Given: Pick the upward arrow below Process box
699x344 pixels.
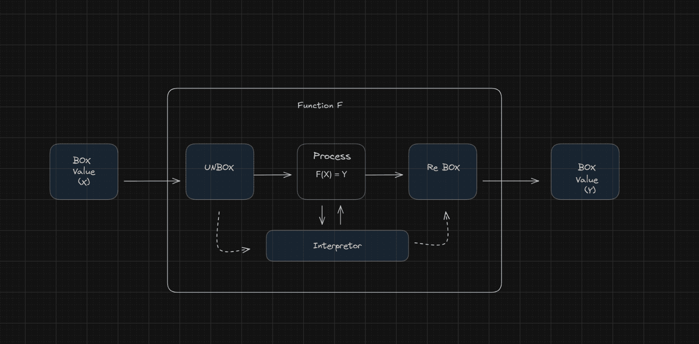Looking at the screenshot, I should tap(341, 216).
